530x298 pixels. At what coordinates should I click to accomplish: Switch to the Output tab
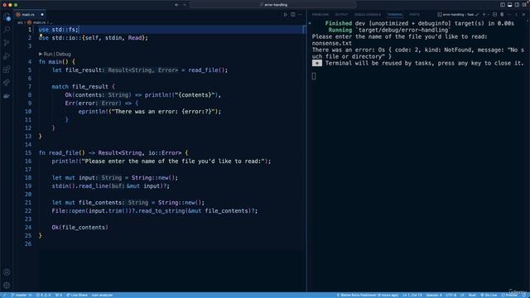(341, 15)
